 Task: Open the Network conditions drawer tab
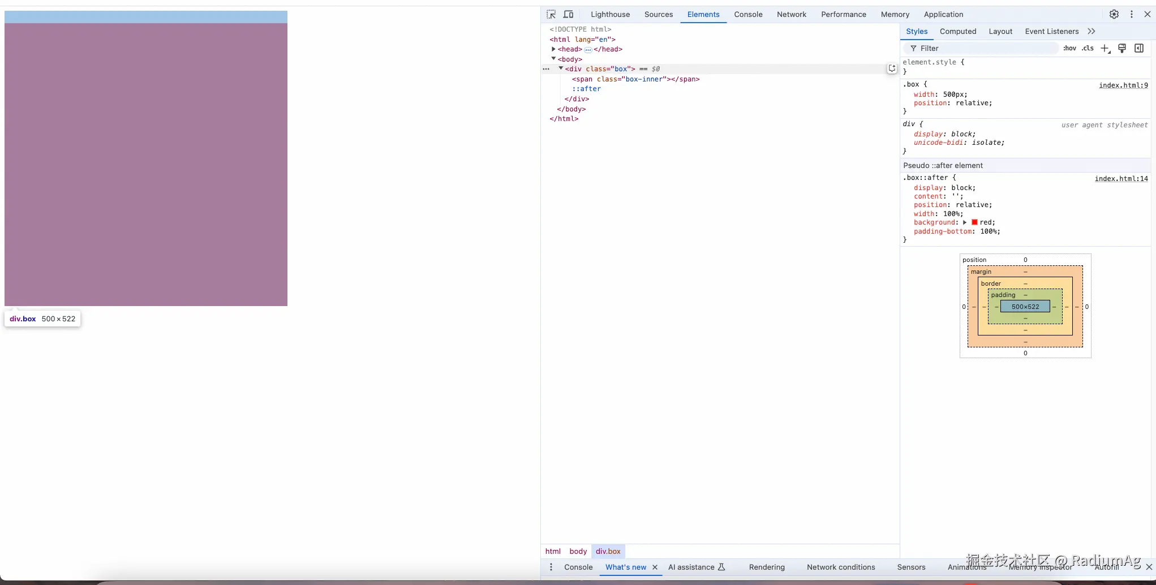pyautogui.click(x=841, y=567)
